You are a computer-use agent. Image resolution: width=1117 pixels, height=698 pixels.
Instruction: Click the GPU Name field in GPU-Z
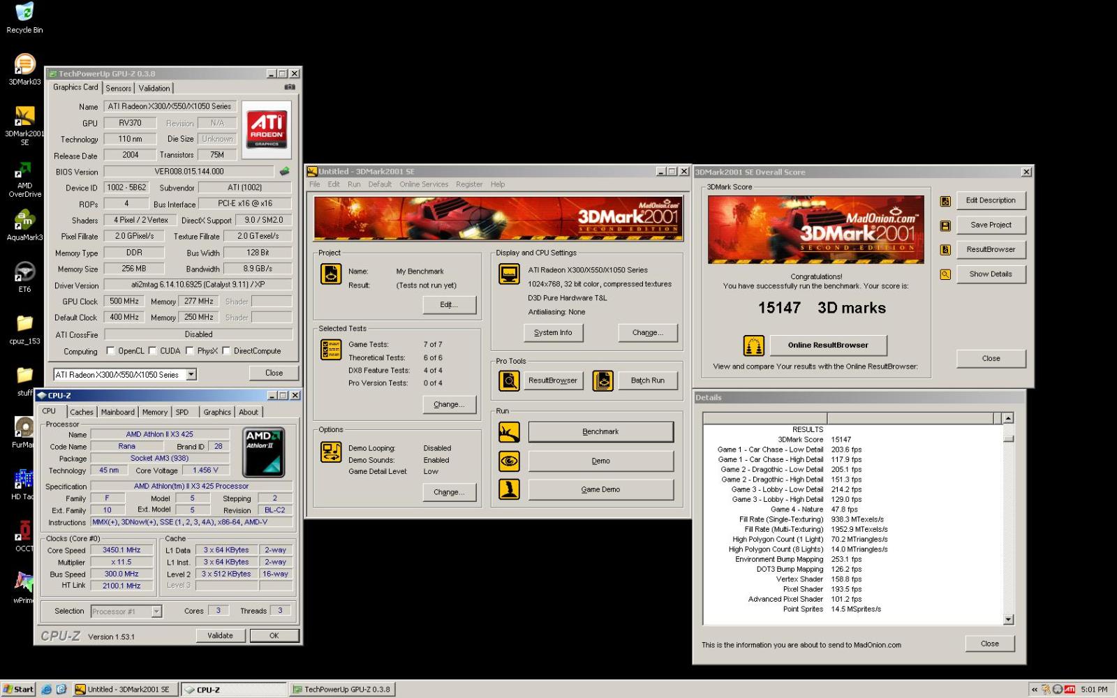coord(170,106)
